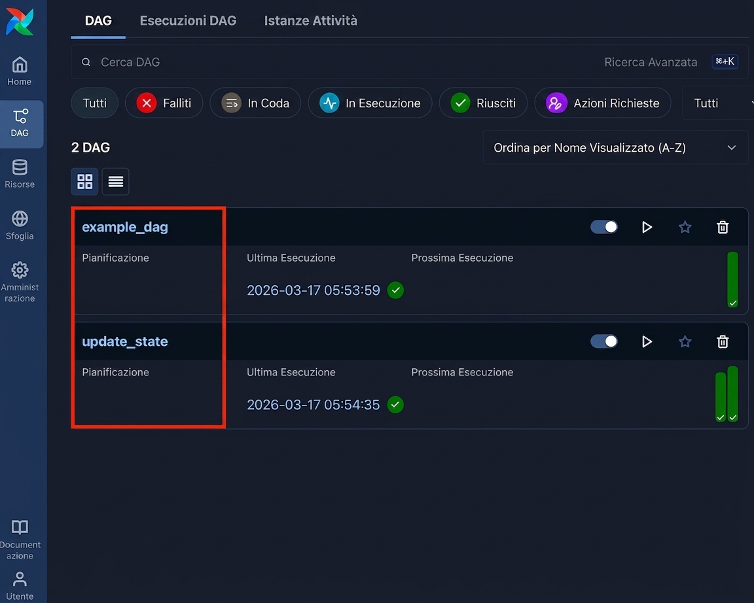Click search magnifier icon
This screenshot has height=603, width=754.
tap(86, 62)
